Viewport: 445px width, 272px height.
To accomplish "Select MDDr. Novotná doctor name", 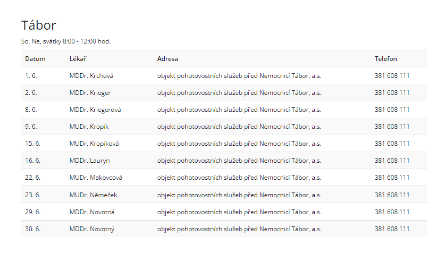I will (x=92, y=212).
